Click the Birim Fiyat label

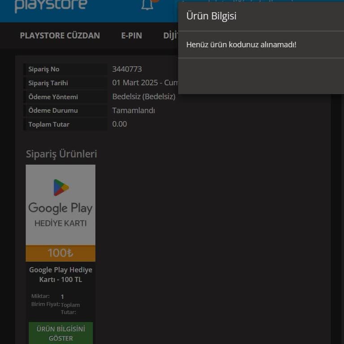click(x=46, y=304)
